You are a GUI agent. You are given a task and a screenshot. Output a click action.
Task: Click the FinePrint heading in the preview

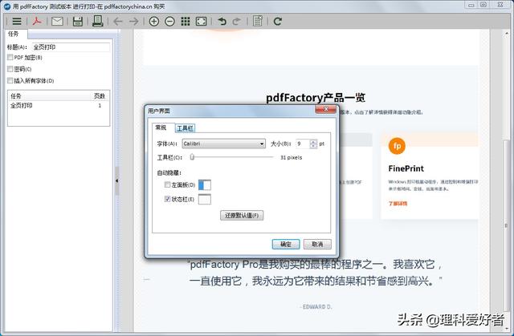(406, 168)
